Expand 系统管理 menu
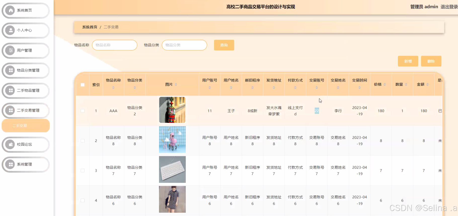This screenshot has height=216, width=458. (25, 164)
